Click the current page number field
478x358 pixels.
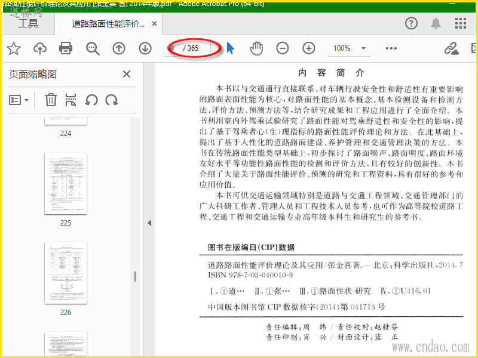tap(173, 48)
